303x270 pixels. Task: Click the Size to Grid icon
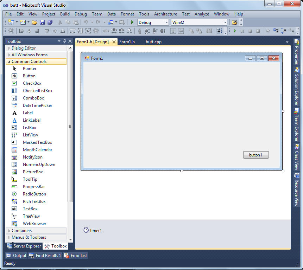[x=96, y=31]
